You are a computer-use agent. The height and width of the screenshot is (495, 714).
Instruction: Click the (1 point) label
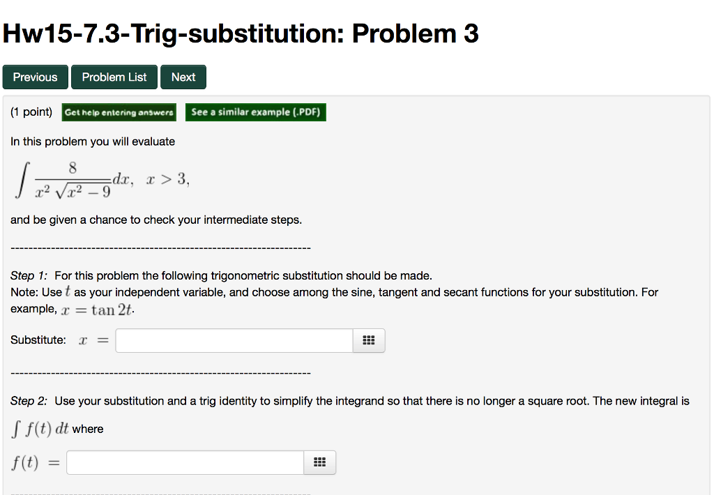pos(31,112)
